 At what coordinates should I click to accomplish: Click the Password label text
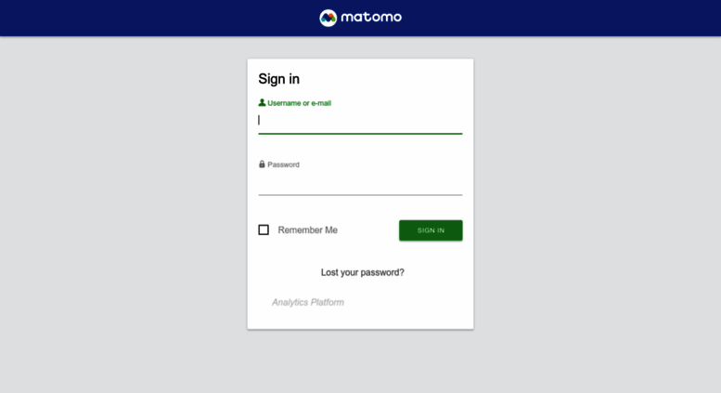pos(283,164)
